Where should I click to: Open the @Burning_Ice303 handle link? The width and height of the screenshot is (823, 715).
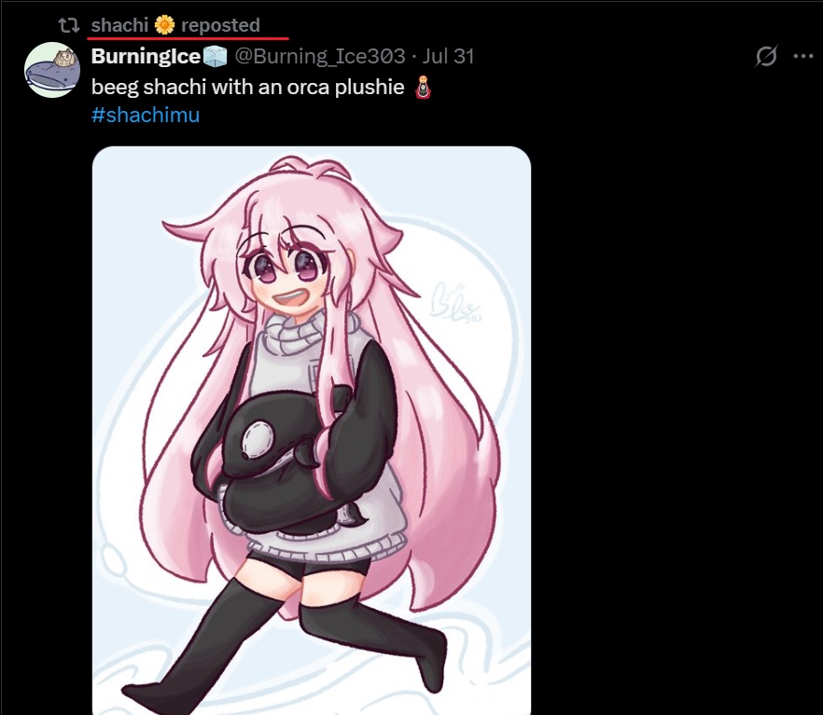pyautogui.click(x=320, y=56)
